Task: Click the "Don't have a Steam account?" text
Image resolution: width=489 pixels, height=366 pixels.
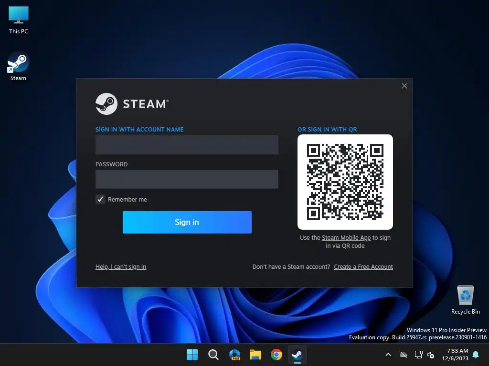Action: (x=291, y=267)
